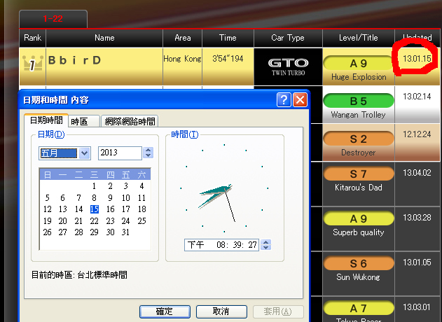The height and width of the screenshot is (322, 442).
Task: Click the time spinner arrows
Action: [x=265, y=245]
